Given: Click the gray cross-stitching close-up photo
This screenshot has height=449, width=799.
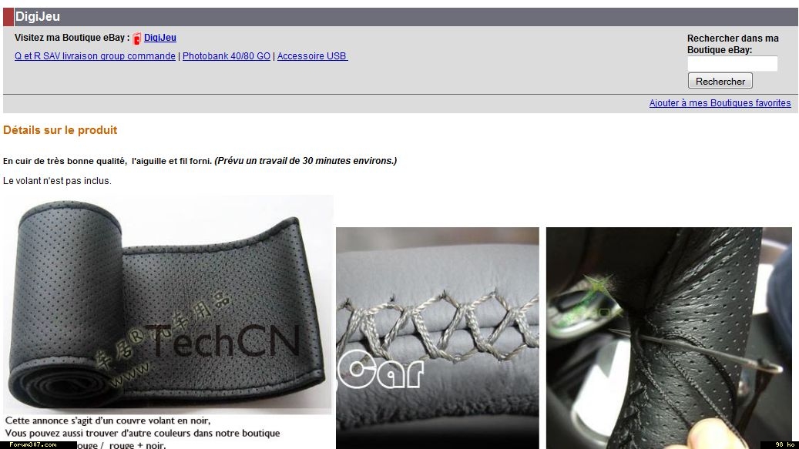Looking at the screenshot, I should 437,338.
